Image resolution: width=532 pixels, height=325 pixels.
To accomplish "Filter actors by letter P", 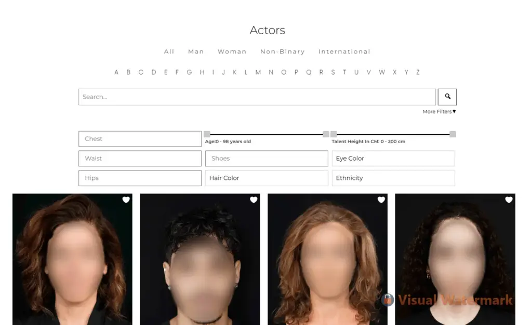I will click(296, 72).
